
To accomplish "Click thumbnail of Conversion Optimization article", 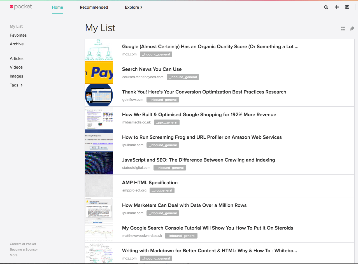I will click(x=99, y=95).
